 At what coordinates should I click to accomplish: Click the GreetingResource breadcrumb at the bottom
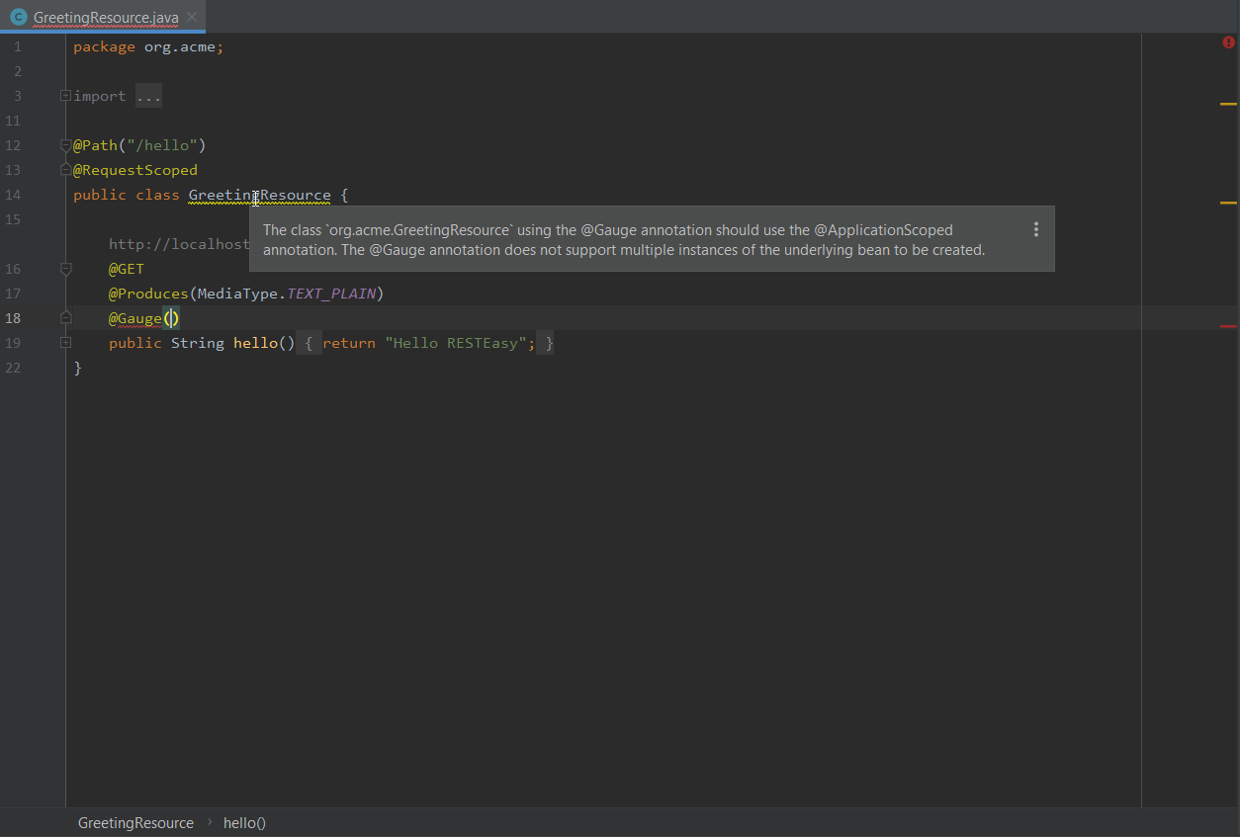coord(135,822)
